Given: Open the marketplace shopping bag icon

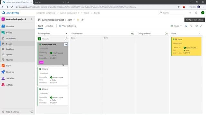Looking at the screenshot, I should [x=196, y=13].
